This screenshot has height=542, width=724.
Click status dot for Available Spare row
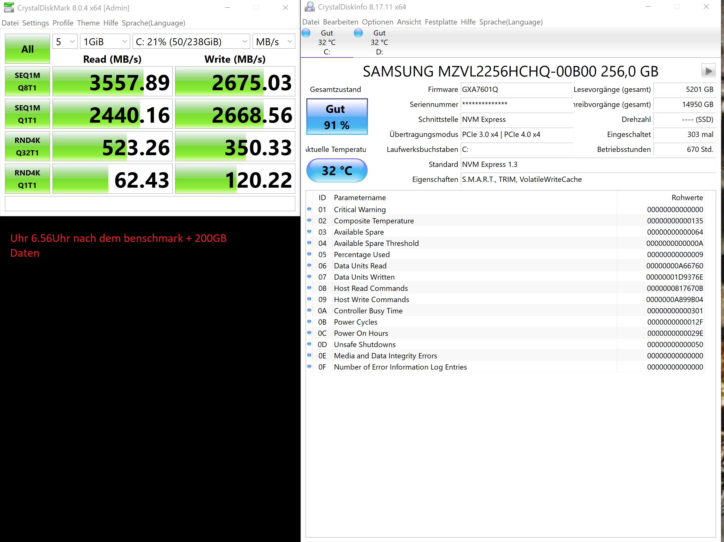tap(309, 232)
